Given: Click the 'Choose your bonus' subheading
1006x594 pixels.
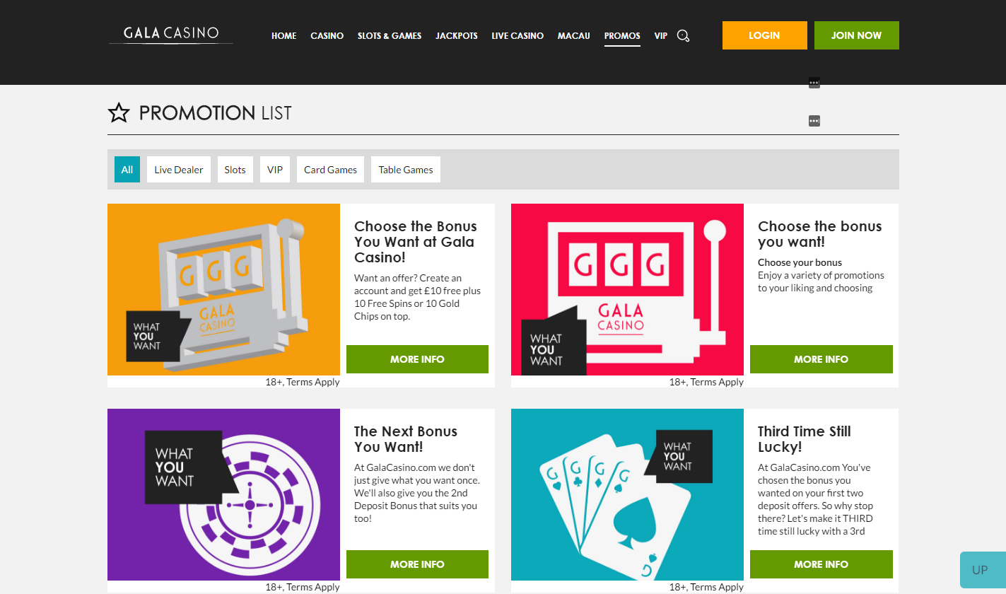Looking at the screenshot, I should pos(800,262).
